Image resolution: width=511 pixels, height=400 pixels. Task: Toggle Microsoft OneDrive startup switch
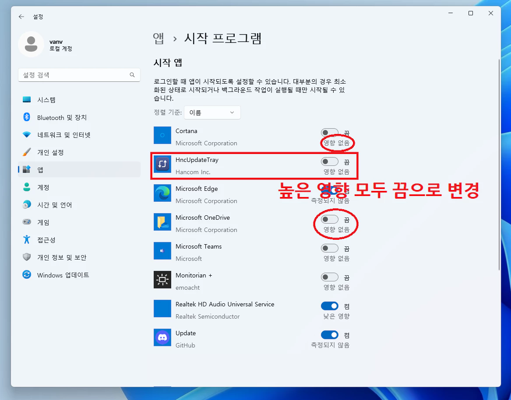329,220
